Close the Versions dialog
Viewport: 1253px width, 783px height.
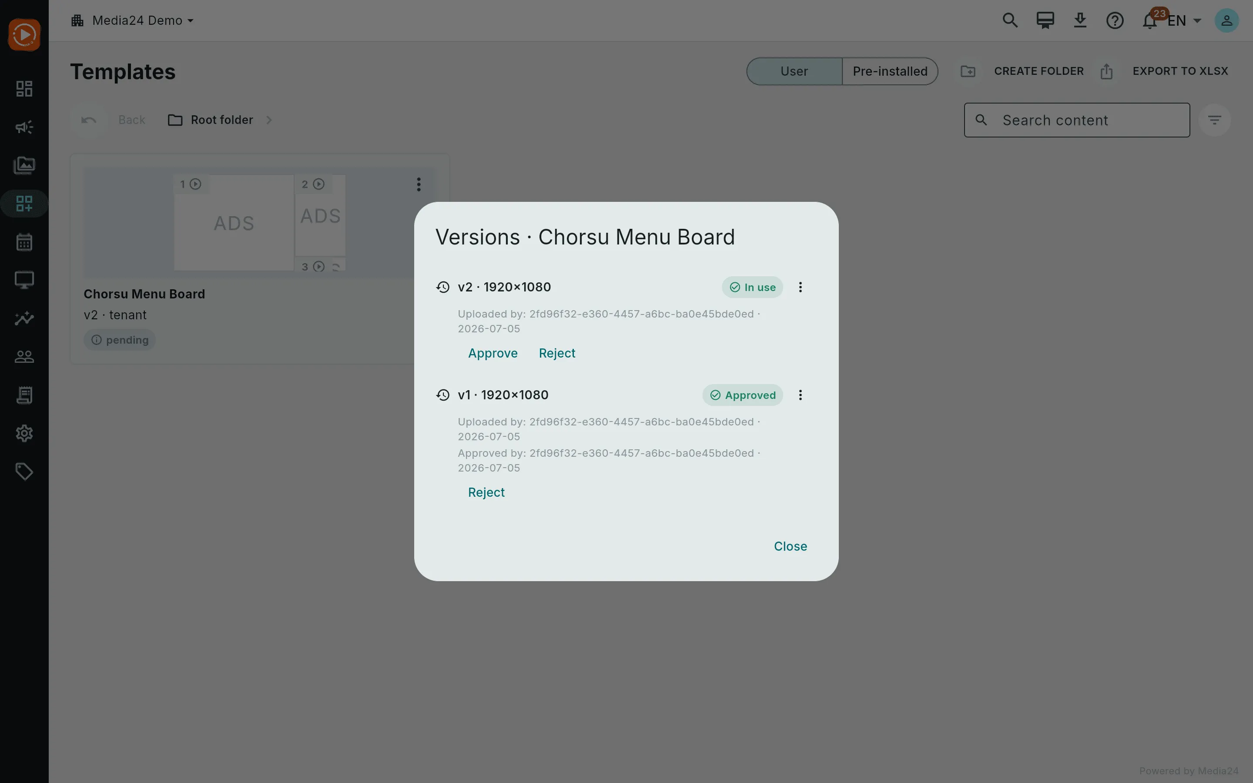790,546
